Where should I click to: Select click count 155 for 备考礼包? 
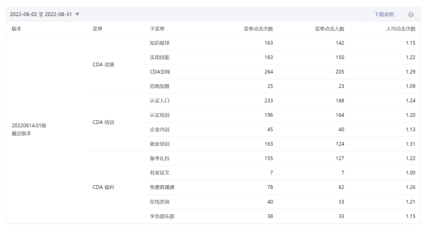[x=269, y=158]
